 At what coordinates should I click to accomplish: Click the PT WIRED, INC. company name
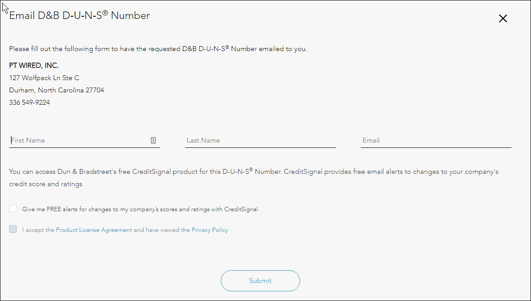(34, 66)
